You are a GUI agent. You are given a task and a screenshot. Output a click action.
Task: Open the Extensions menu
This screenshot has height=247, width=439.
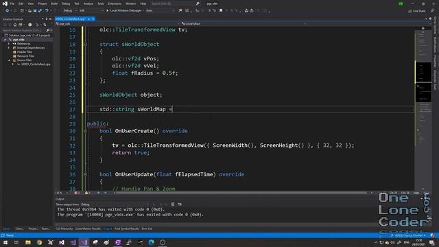point(115,3)
